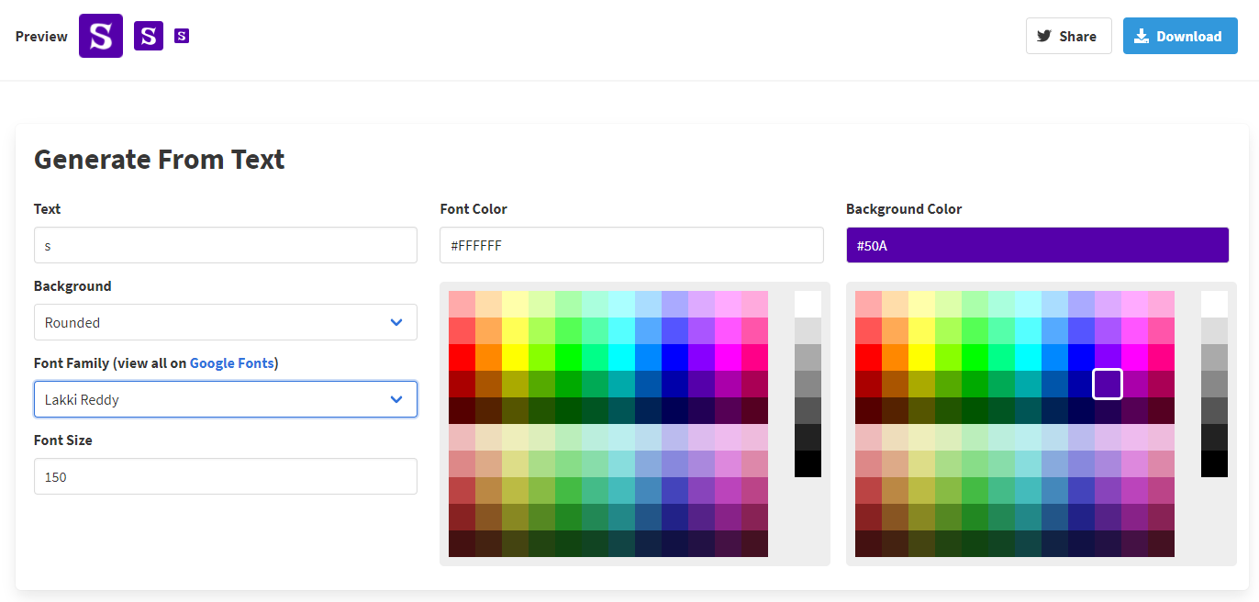Pick pure blue in the Background Color palette
This screenshot has width=1259, height=602.
(x=1081, y=357)
